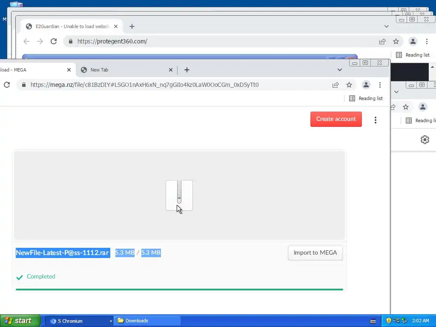Screen dimensions: 436x327
Task: Reload the MEGA page
Action: click(7, 85)
